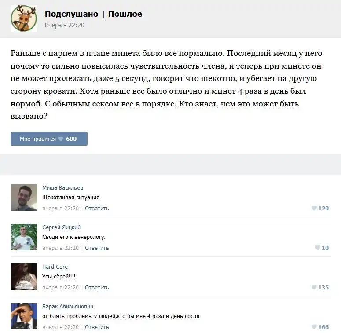Screen dimensions: 341x333
Task: Open Сергей Яицкий's profile name
Action: point(61,227)
